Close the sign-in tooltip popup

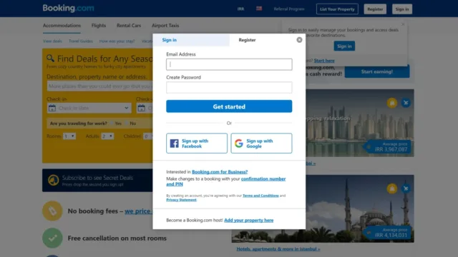click(403, 24)
